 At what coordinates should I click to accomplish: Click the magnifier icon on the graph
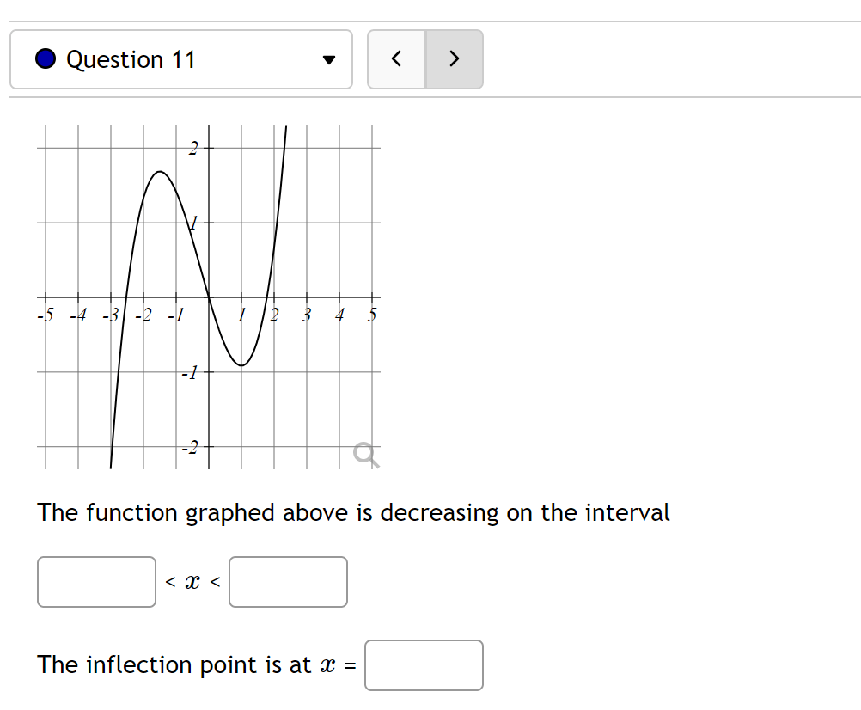(x=366, y=456)
